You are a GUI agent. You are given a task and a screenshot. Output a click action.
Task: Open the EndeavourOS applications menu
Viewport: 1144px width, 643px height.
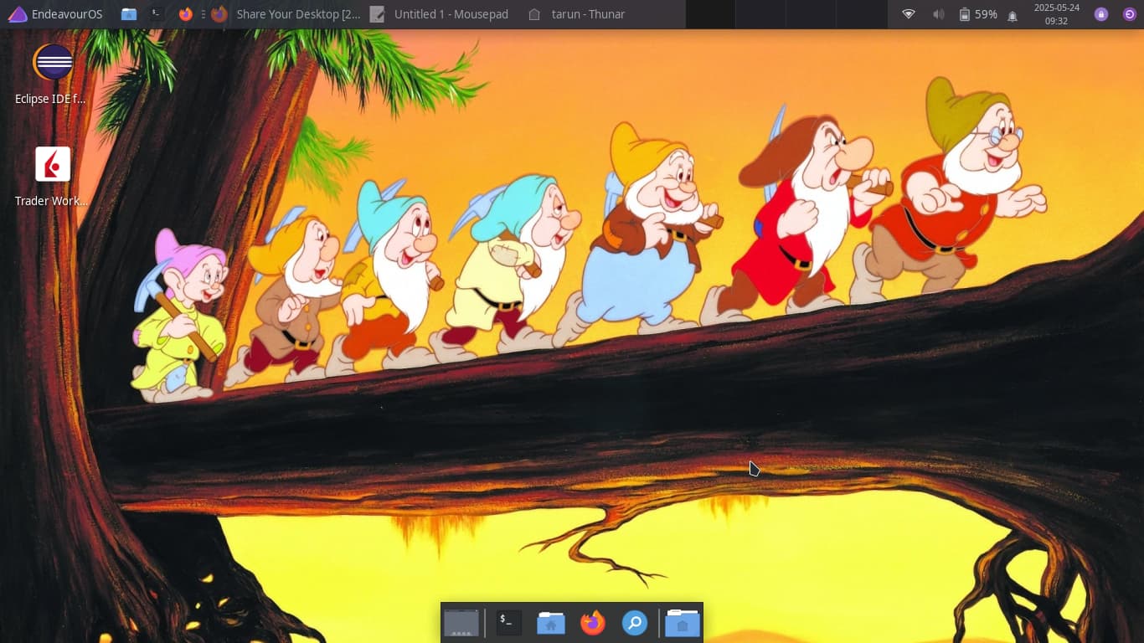pos(54,14)
